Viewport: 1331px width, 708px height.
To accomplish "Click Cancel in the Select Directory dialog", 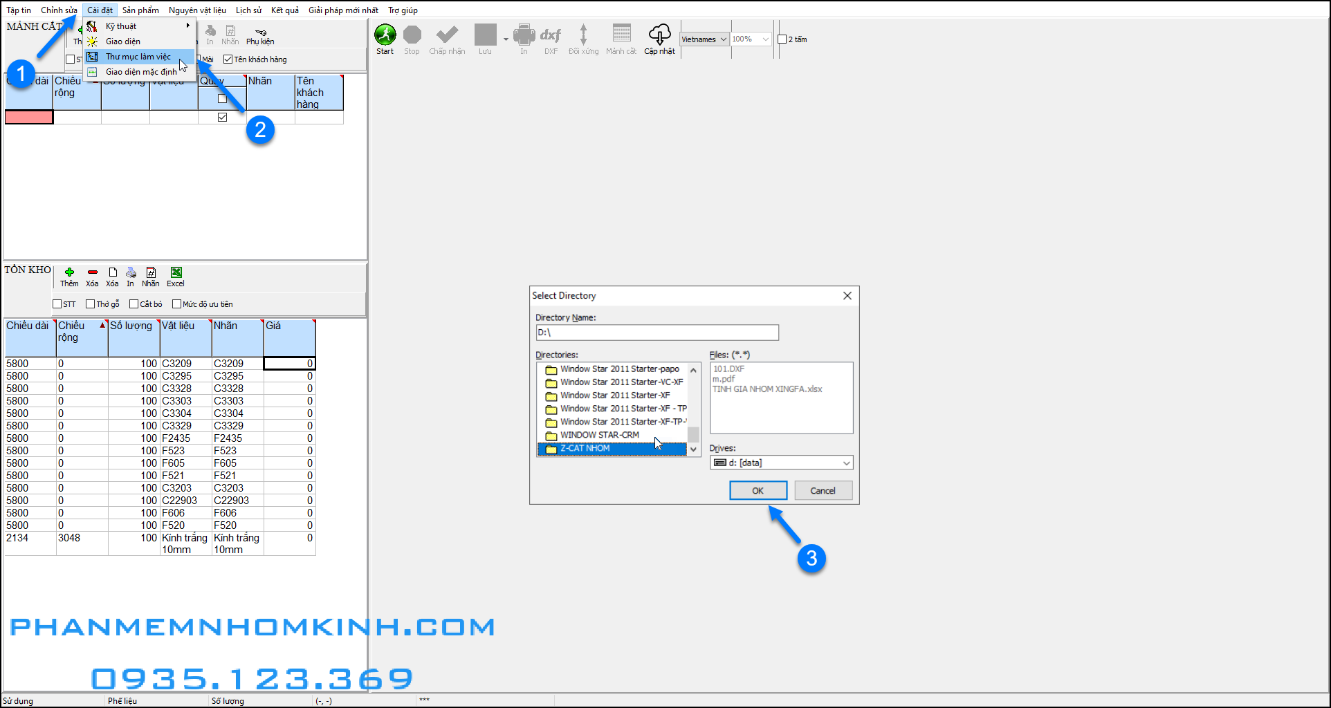I will [823, 490].
